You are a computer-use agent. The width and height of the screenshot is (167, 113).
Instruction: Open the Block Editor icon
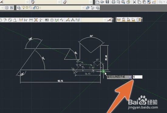point(154,2)
